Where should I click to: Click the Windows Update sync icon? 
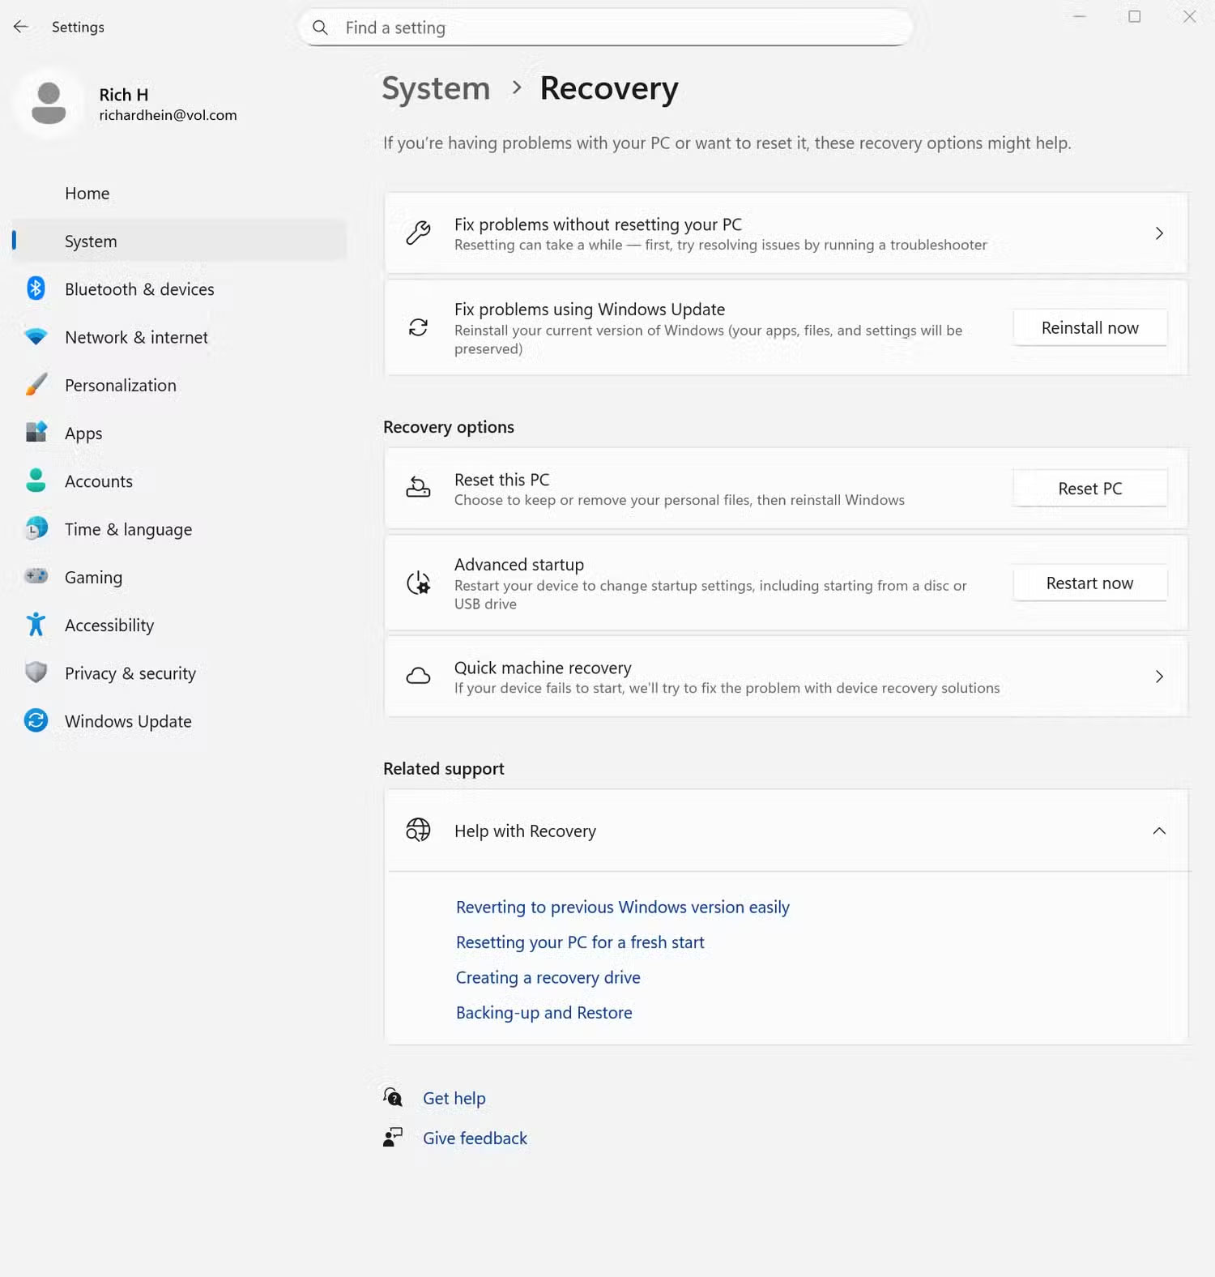(x=36, y=720)
